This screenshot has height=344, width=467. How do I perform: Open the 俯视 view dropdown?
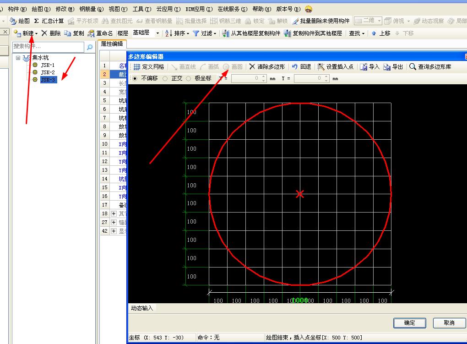[x=408, y=21]
